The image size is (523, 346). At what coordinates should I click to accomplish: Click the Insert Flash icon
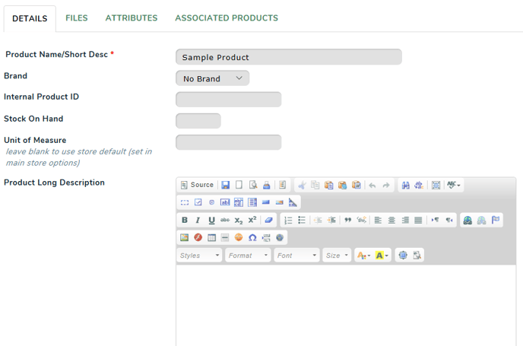tap(198, 237)
